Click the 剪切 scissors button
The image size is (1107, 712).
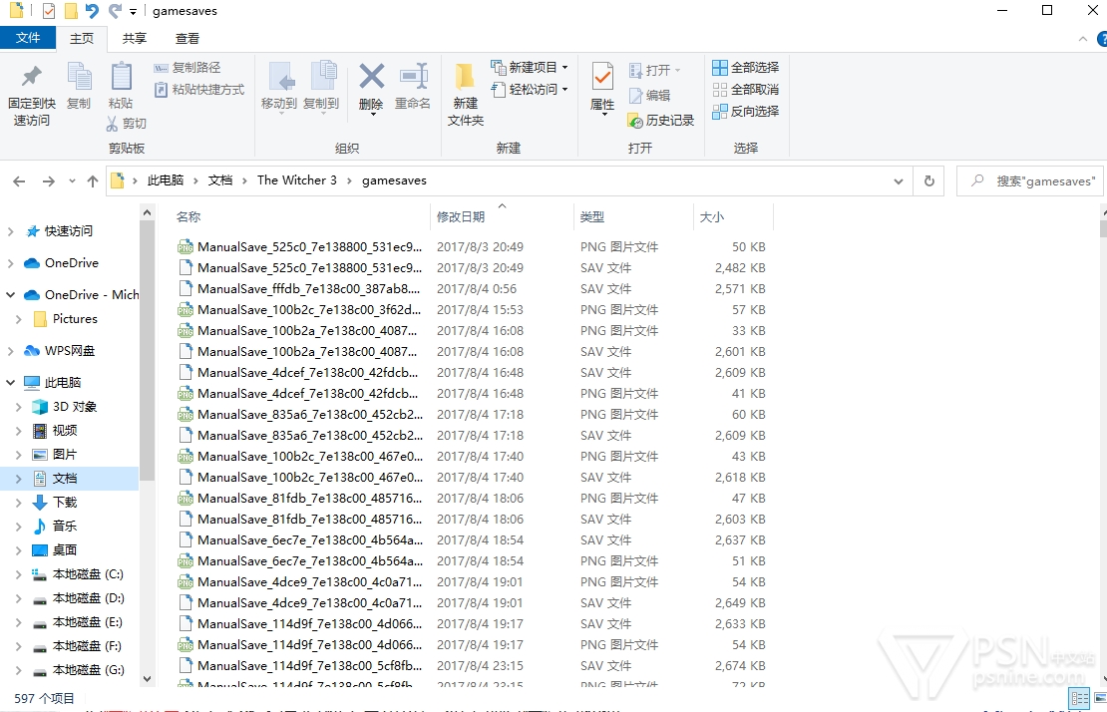(127, 124)
